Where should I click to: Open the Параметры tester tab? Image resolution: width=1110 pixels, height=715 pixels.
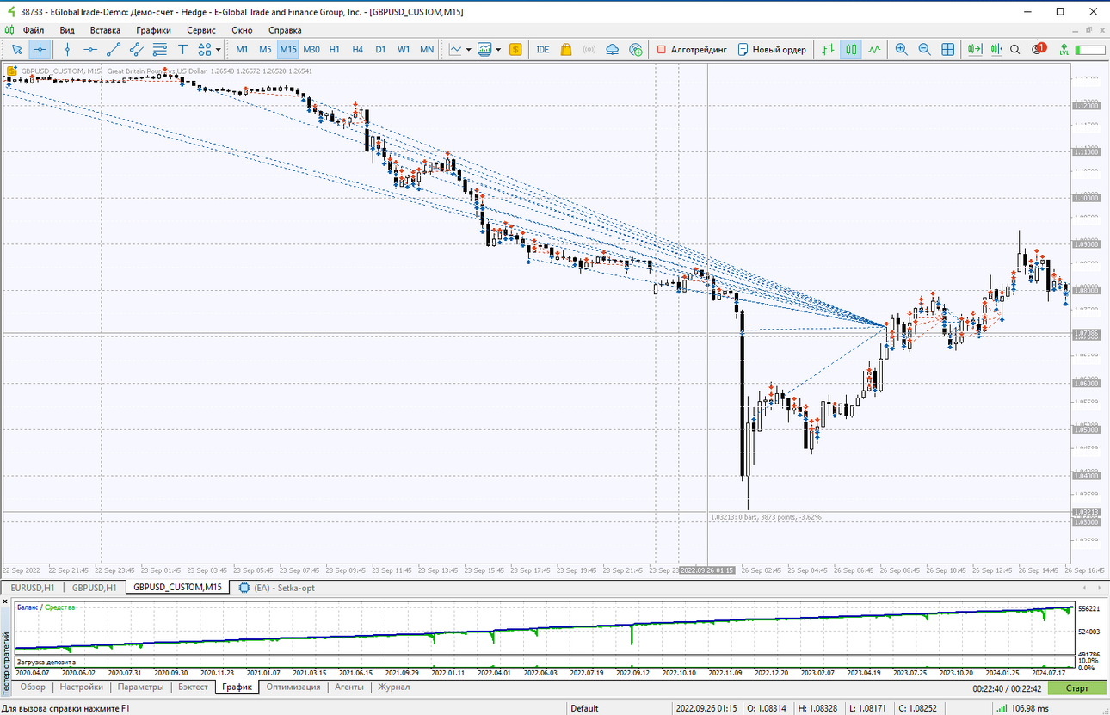coord(140,687)
